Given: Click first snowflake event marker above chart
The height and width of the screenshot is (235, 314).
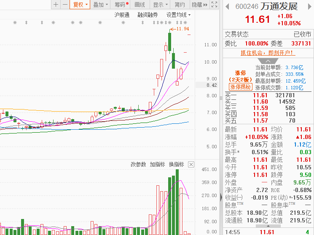Looking at the screenshot, I should click(x=15, y=23).
